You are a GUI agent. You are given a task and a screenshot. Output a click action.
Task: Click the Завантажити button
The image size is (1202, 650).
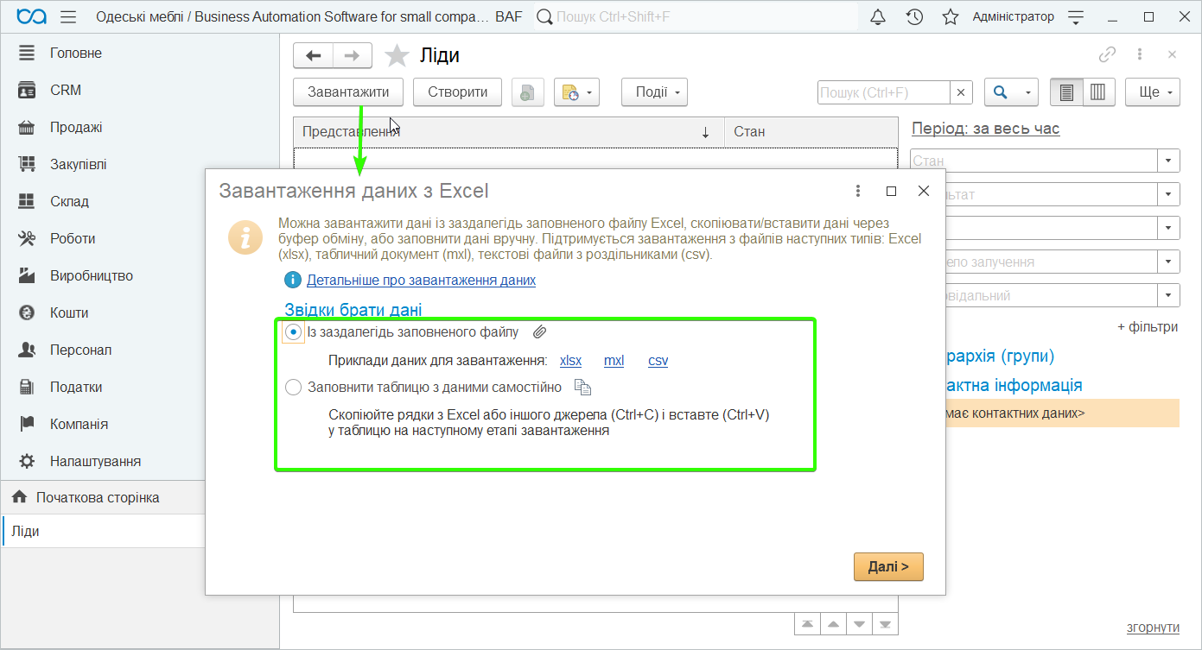(x=348, y=92)
